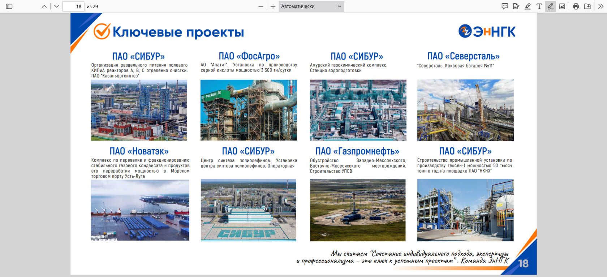Select the comment annotation tool
The height and width of the screenshot is (277, 607).
505,7
